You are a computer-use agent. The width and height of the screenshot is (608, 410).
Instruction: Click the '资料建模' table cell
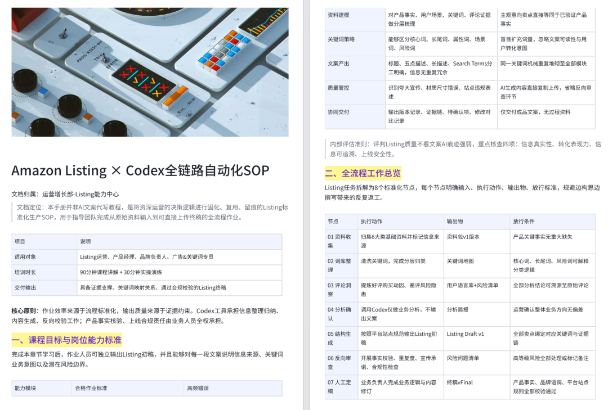(x=355, y=20)
